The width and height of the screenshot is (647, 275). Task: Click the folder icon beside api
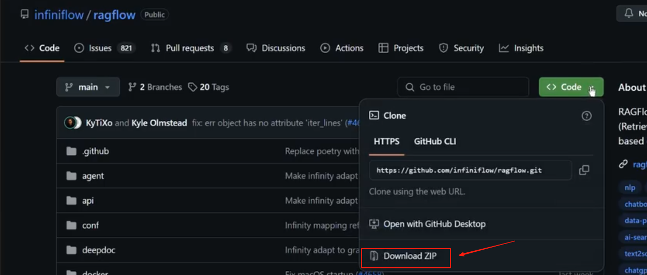click(x=71, y=201)
